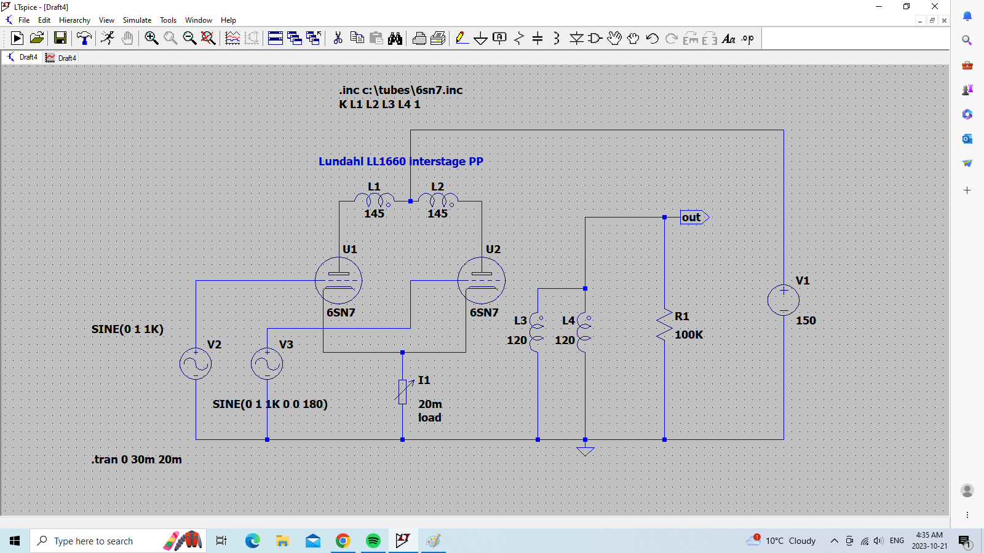Click the 'SINE(0 1 1K 0 0 180)' value
This screenshot has width=984, height=553.
coord(270,404)
